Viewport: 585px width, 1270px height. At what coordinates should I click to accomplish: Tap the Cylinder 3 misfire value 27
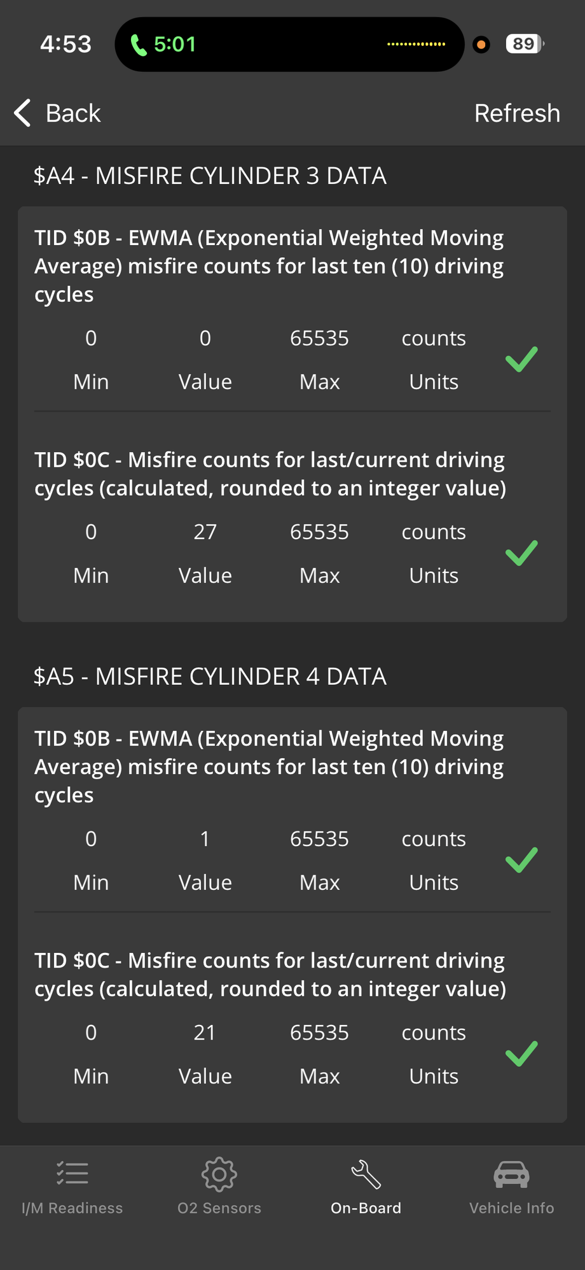(x=205, y=532)
